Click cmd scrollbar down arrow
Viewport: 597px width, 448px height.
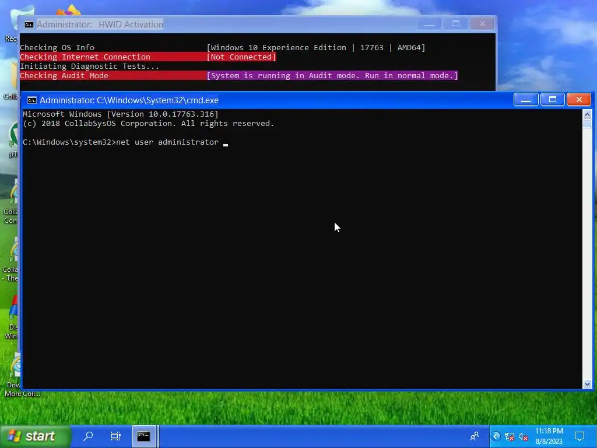[x=587, y=384]
